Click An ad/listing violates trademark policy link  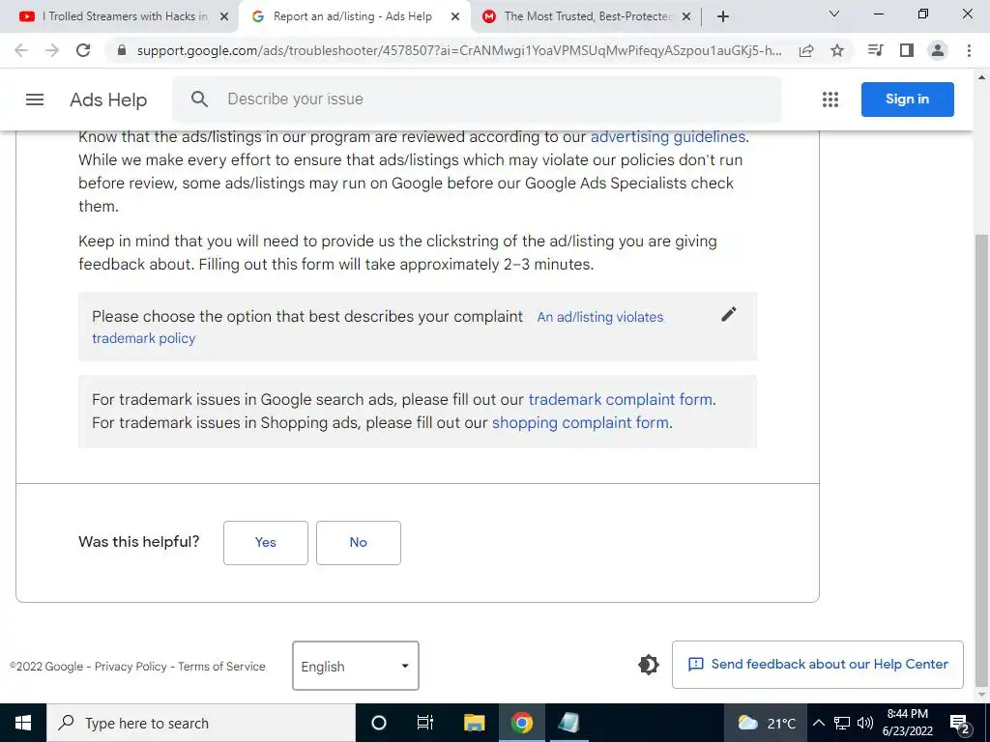pyautogui.click(x=599, y=317)
